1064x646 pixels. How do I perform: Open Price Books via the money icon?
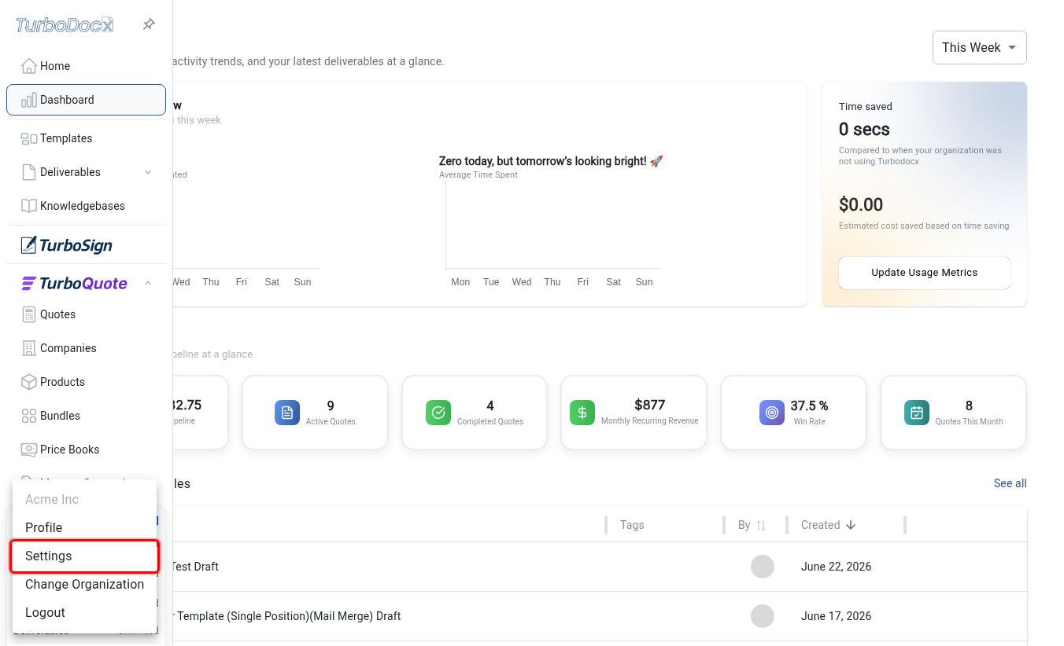(29, 450)
